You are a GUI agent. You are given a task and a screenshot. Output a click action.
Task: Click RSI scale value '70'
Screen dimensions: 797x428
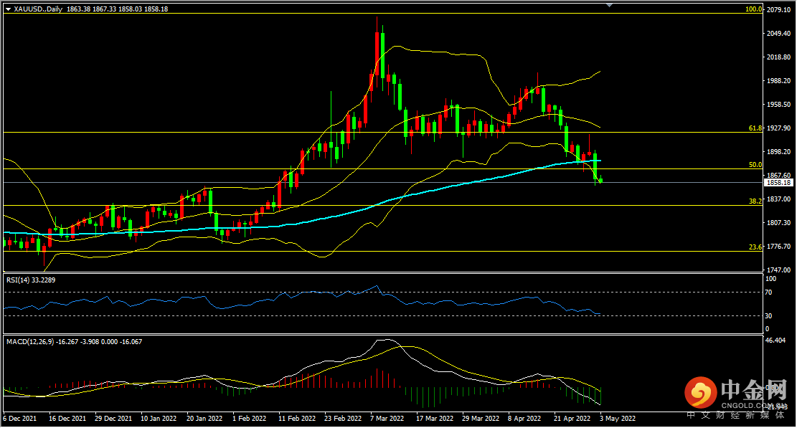pyautogui.click(x=768, y=293)
